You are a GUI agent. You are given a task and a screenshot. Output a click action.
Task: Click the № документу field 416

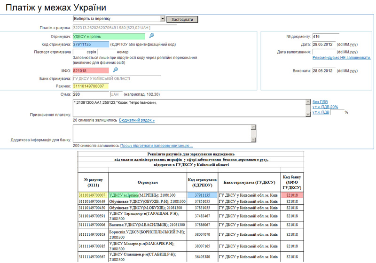tap(326, 37)
